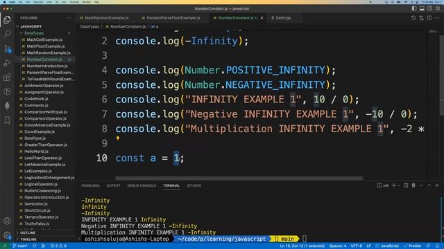Open the Run and Debug view
444x249 pixels.
point(7,63)
